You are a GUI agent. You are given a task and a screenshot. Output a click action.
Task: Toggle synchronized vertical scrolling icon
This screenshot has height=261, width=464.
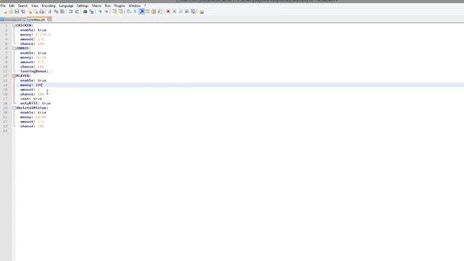[115, 12]
